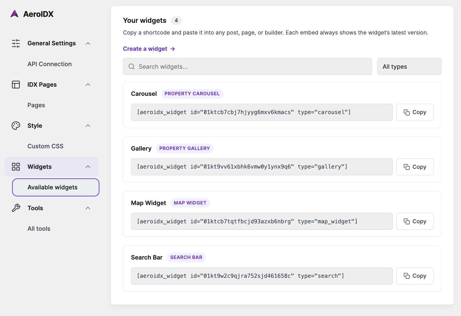
Task: Click the magnifier icon in search field
Action: [132, 66]
